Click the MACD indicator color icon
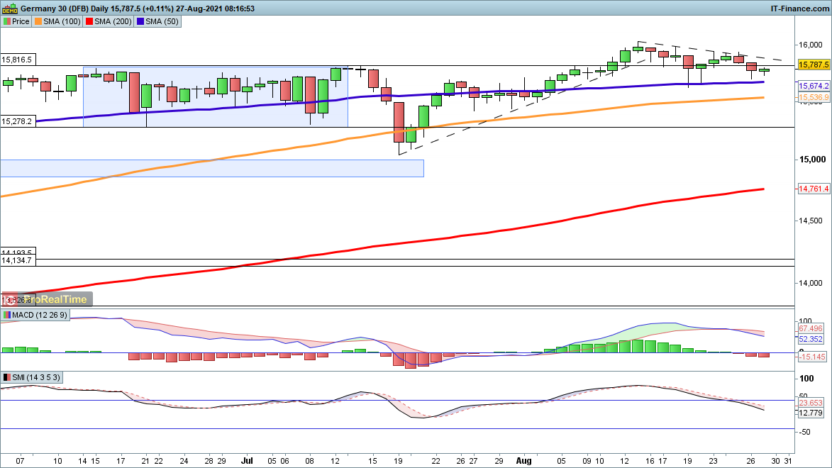The width and height of the screenshot is (832, 468). click(6, 315)
